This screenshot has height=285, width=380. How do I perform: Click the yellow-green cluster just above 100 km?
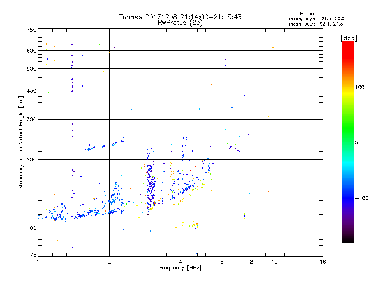pyautogui.click(x=194, y=225)
